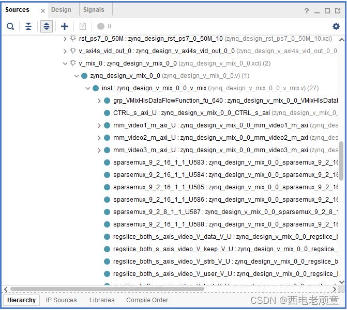This screenshot has width=347, height=310.
Task: Click the module dot beside sparsemux U587
Action: (x=107, y=212)
